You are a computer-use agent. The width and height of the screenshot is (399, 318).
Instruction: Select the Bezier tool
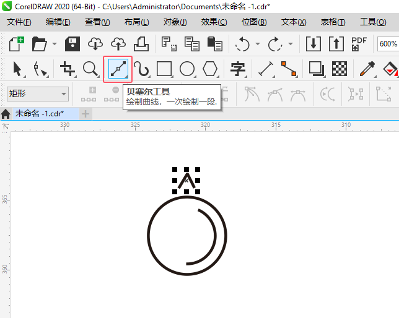pos(118,69)
